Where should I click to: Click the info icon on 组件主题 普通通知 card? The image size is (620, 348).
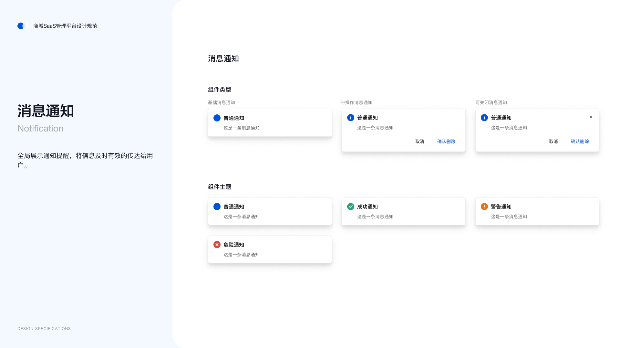tap(217, 207)
